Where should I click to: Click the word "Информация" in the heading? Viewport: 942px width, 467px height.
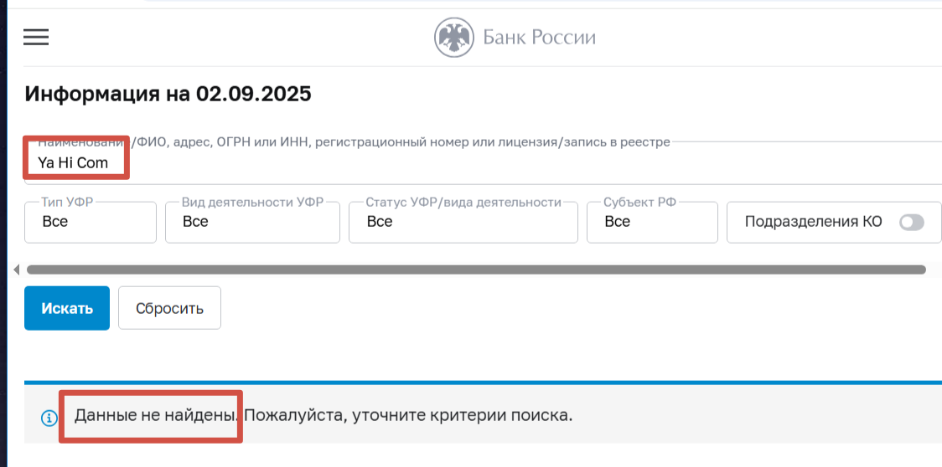89,94
